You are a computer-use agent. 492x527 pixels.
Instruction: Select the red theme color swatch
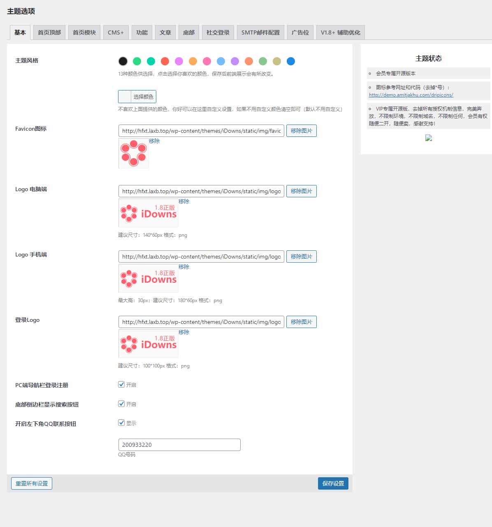coord(165,61)
